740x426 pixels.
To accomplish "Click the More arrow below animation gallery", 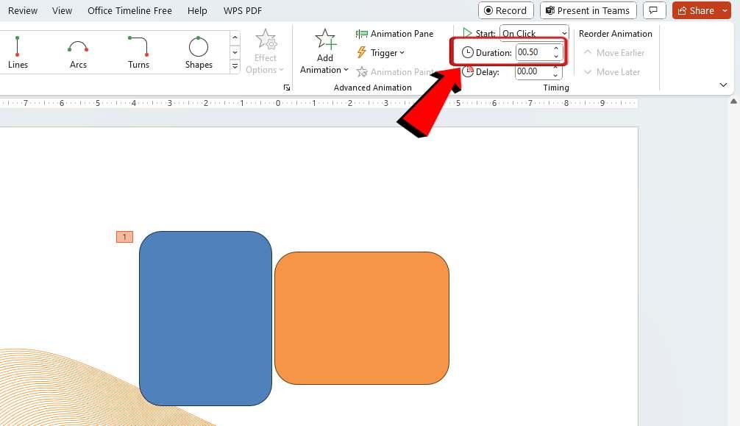I will [235, 66].
